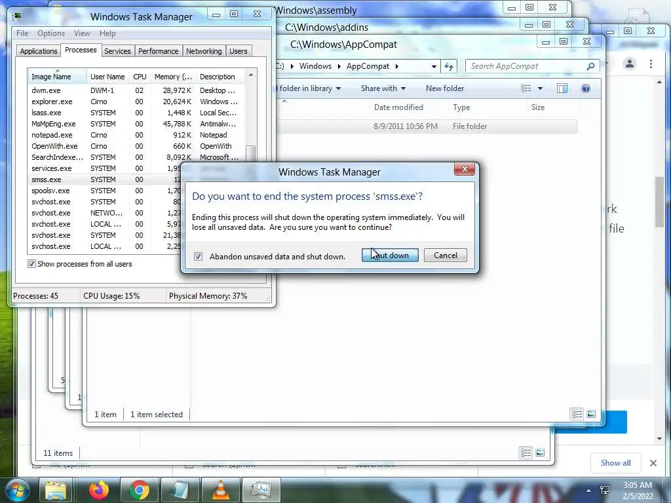Viewport: 671px width, 503px height.
Task: Untick Abandon unsaved data and shut down
Action: pyautogui.click(x=198, y=256)
